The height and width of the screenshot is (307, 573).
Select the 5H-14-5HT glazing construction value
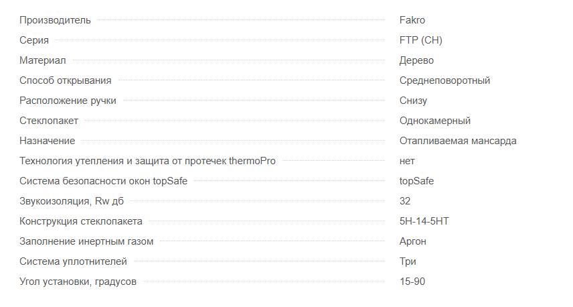(x=424, y=221)
